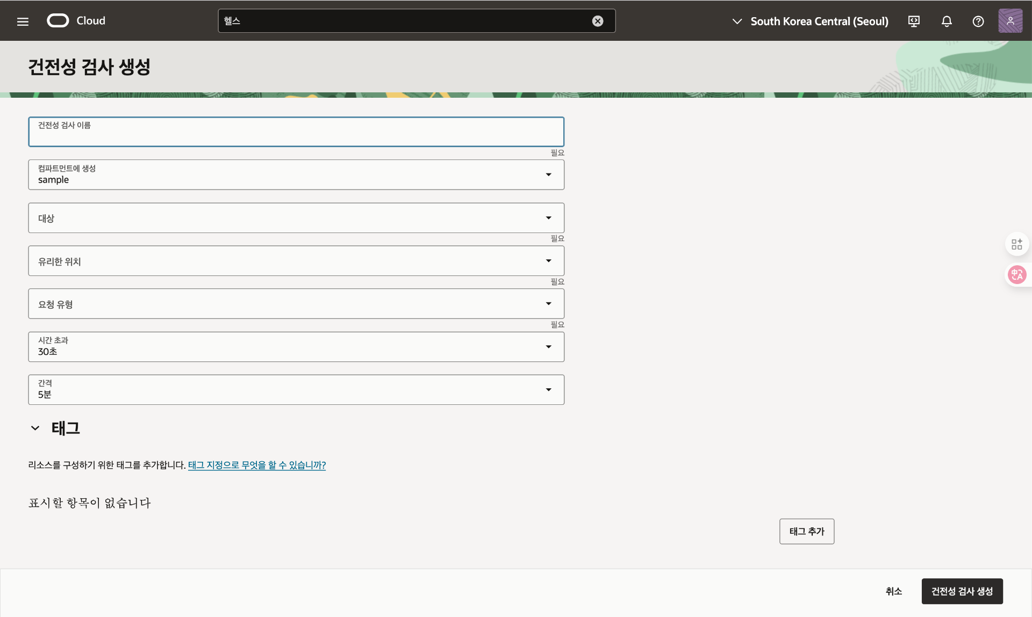This screenshot has height=617, width=1032.
Task: Change the 시간 초과 30초 dropdown
Action: [x=296, y=347]
